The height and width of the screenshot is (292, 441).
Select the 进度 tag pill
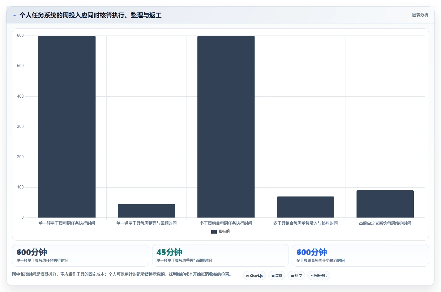coord(296,276)
